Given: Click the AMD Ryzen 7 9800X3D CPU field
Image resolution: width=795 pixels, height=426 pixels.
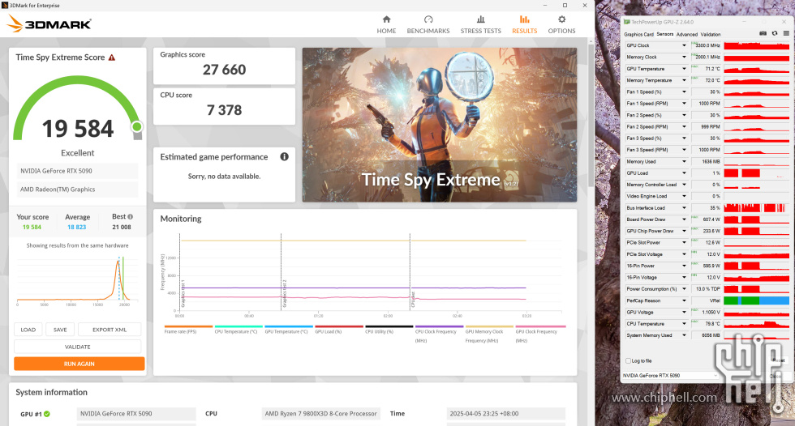Looking at the screenshot, I should click(x=321, y=414).
